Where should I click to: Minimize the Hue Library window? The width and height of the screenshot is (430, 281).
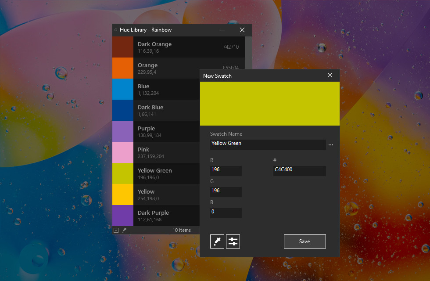(x=222, y=30)
